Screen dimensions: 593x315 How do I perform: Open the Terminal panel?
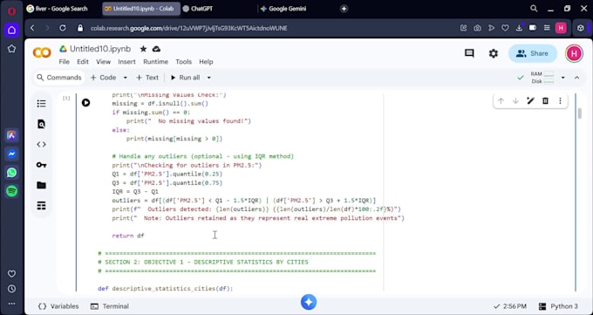pyautogui.click(x=110, y=306)
